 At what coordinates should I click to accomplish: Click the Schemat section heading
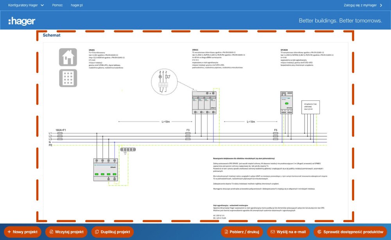(52, 35)
